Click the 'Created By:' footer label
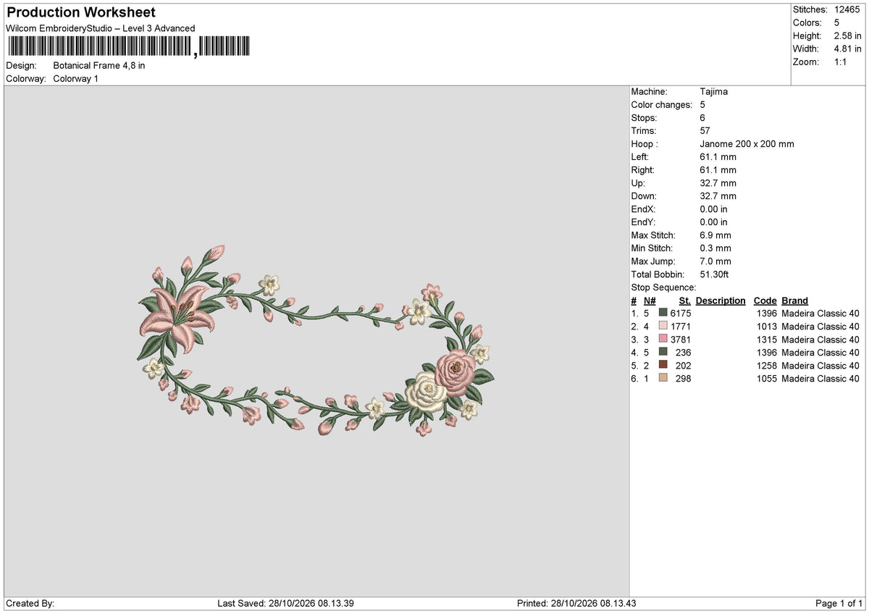This screenshot has height=614, width=869. coord(30,603)
